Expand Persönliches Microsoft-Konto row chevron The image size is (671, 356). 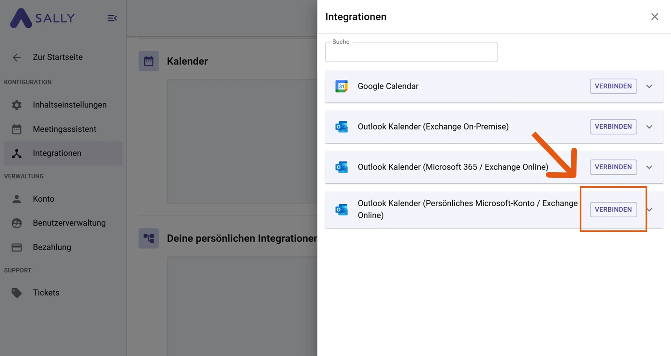coord(650,210)
